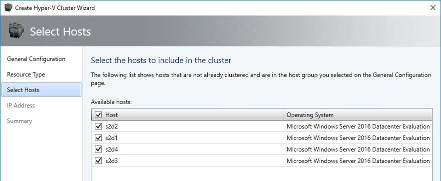This screenshot has height=181, width=441.
Task: Click empty area of Available hosts list
Action: (262, 173)
